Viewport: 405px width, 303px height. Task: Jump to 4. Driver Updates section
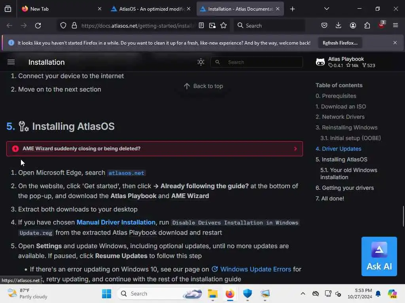click(339, 149)
